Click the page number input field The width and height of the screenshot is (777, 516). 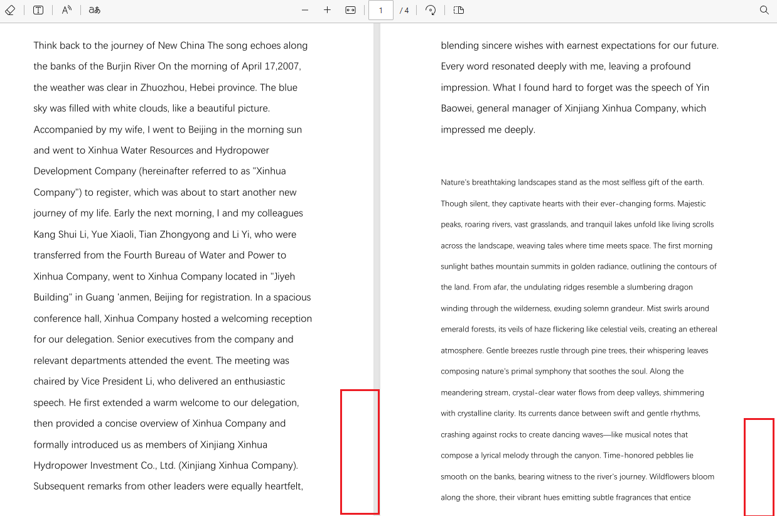381,10
